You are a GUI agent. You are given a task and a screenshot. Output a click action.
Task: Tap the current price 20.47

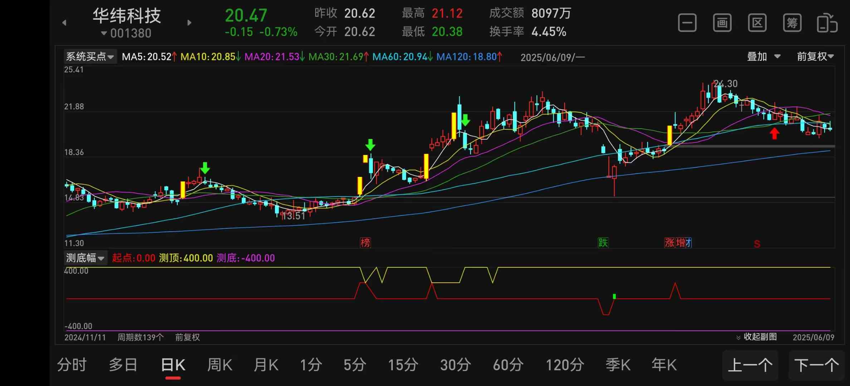tap(246, 15)
